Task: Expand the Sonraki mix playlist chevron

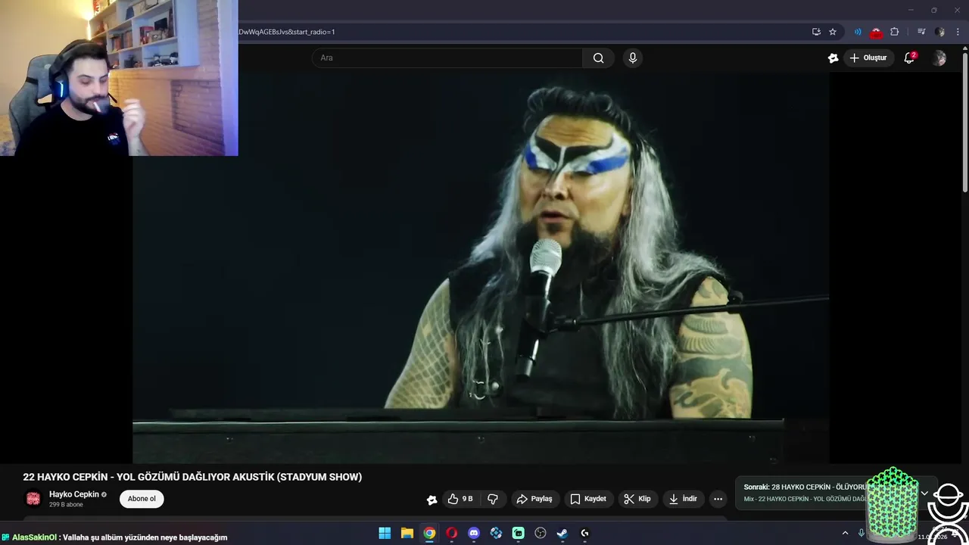Action: [924, 493]
